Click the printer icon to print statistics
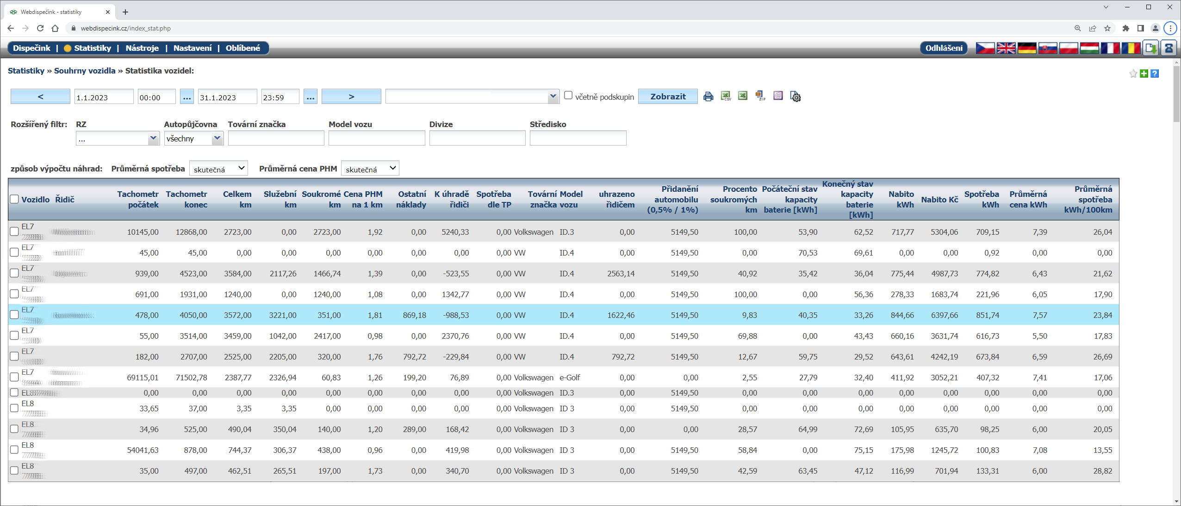 [708, 97]
